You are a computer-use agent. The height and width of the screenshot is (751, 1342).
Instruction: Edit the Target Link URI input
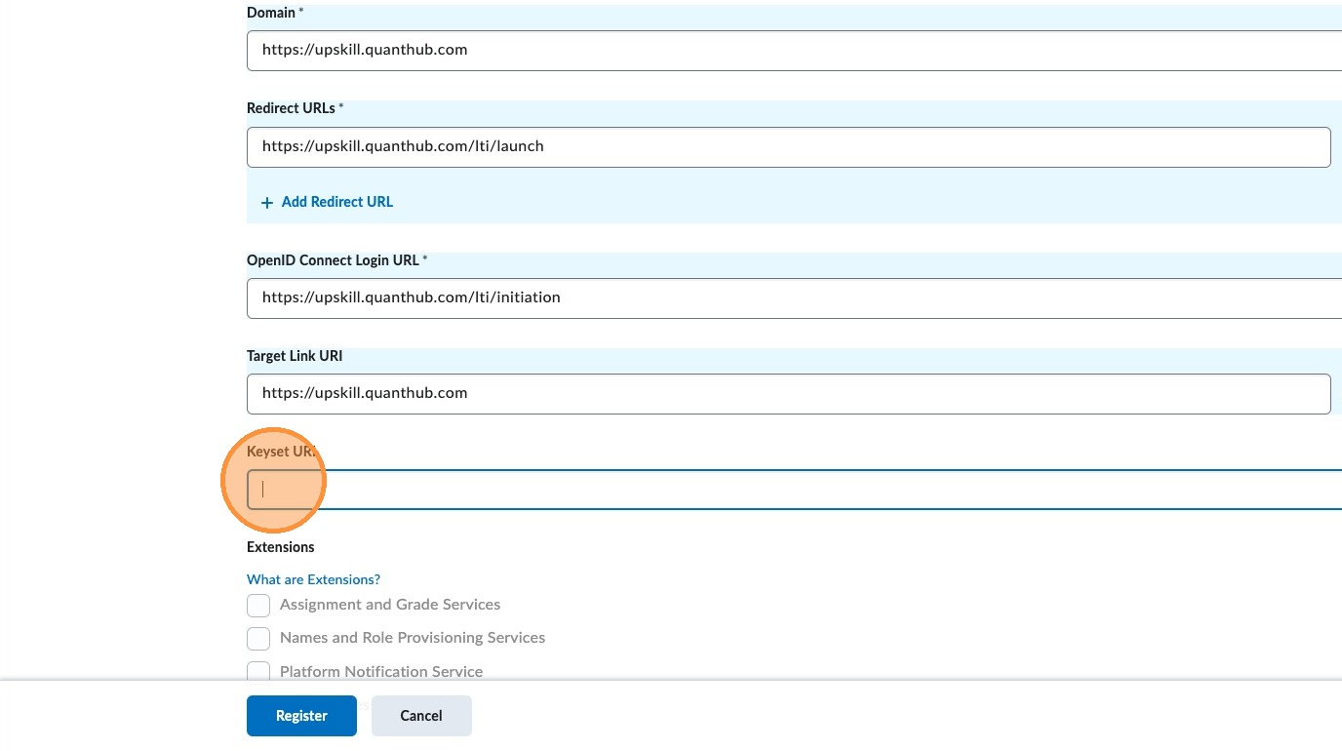coord(788,394)
